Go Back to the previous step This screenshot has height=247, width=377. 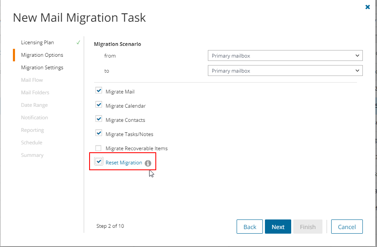pos(250,227)
